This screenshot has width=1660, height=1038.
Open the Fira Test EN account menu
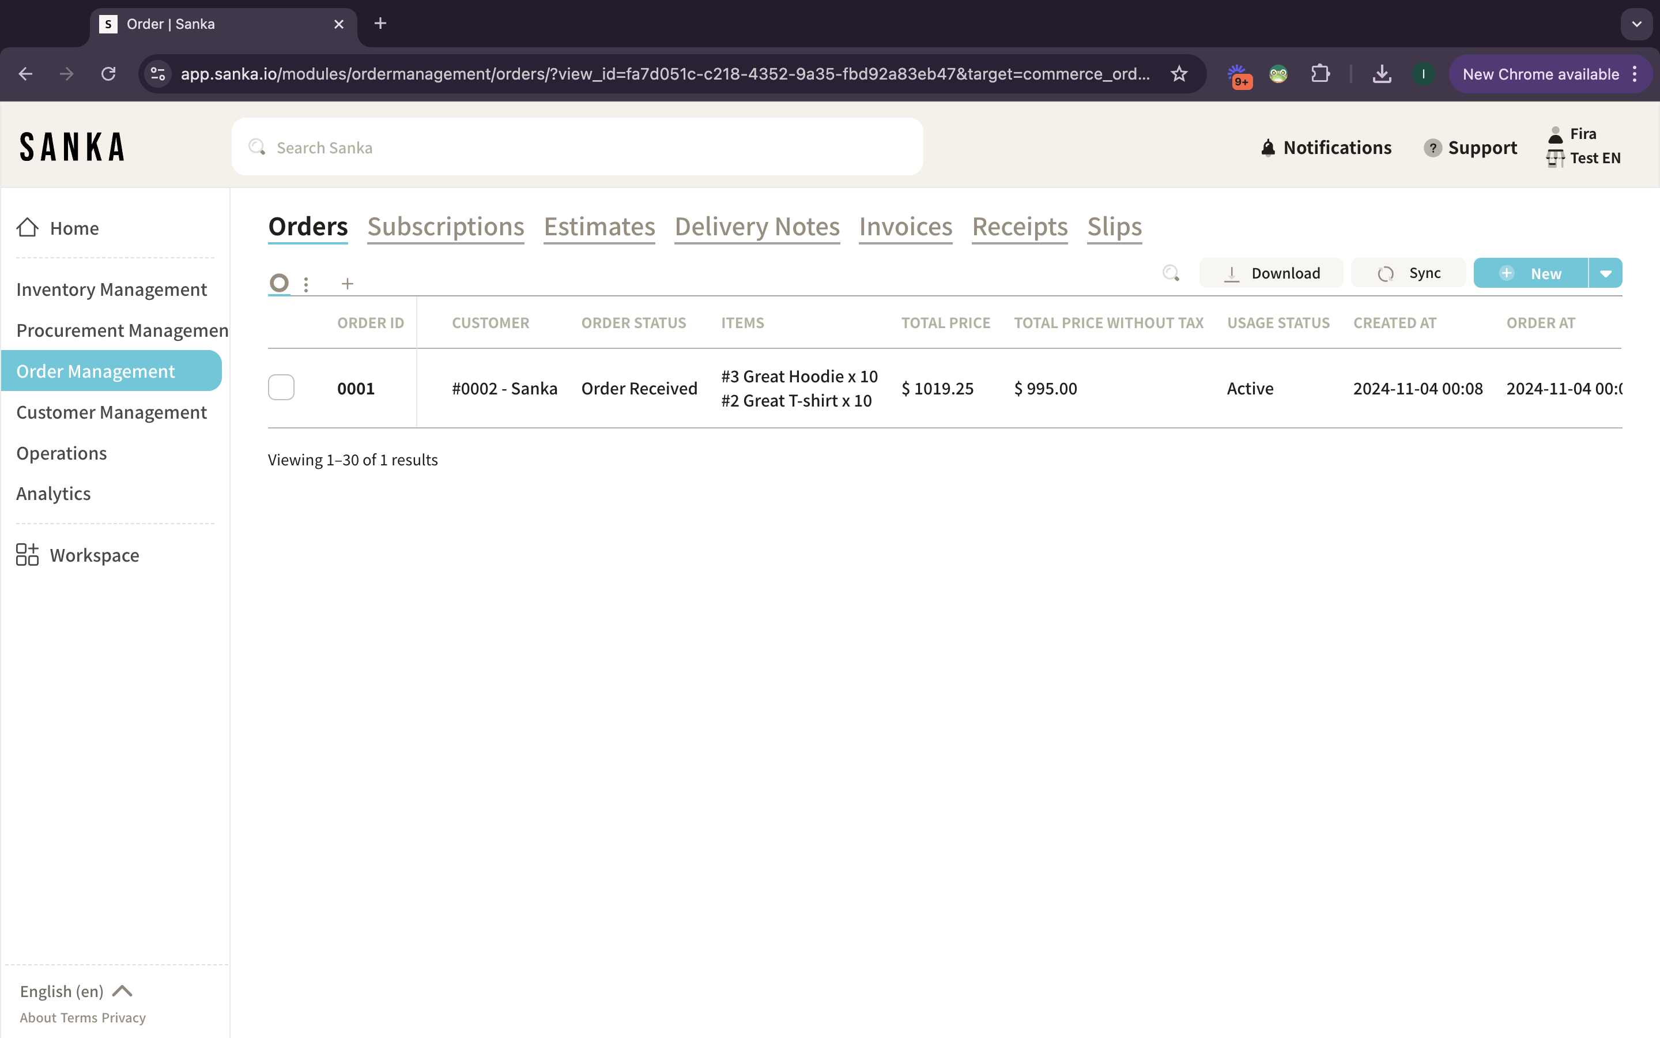tap(1583, 146)
